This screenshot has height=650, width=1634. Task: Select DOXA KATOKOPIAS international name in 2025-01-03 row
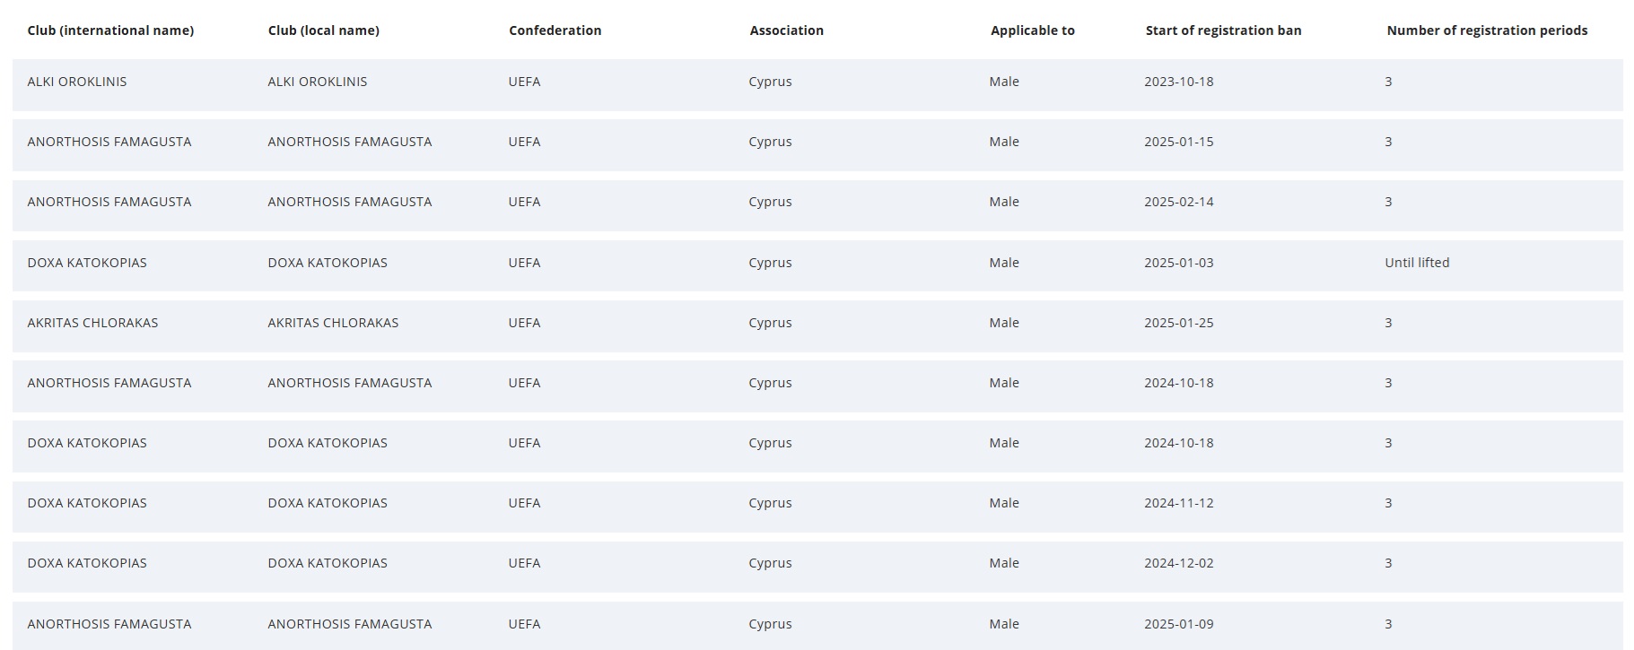click(87, 263)
